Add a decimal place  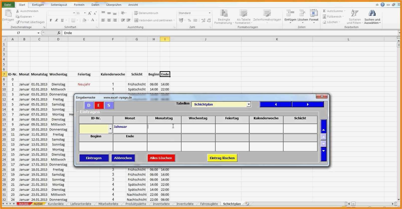[203, 20]
